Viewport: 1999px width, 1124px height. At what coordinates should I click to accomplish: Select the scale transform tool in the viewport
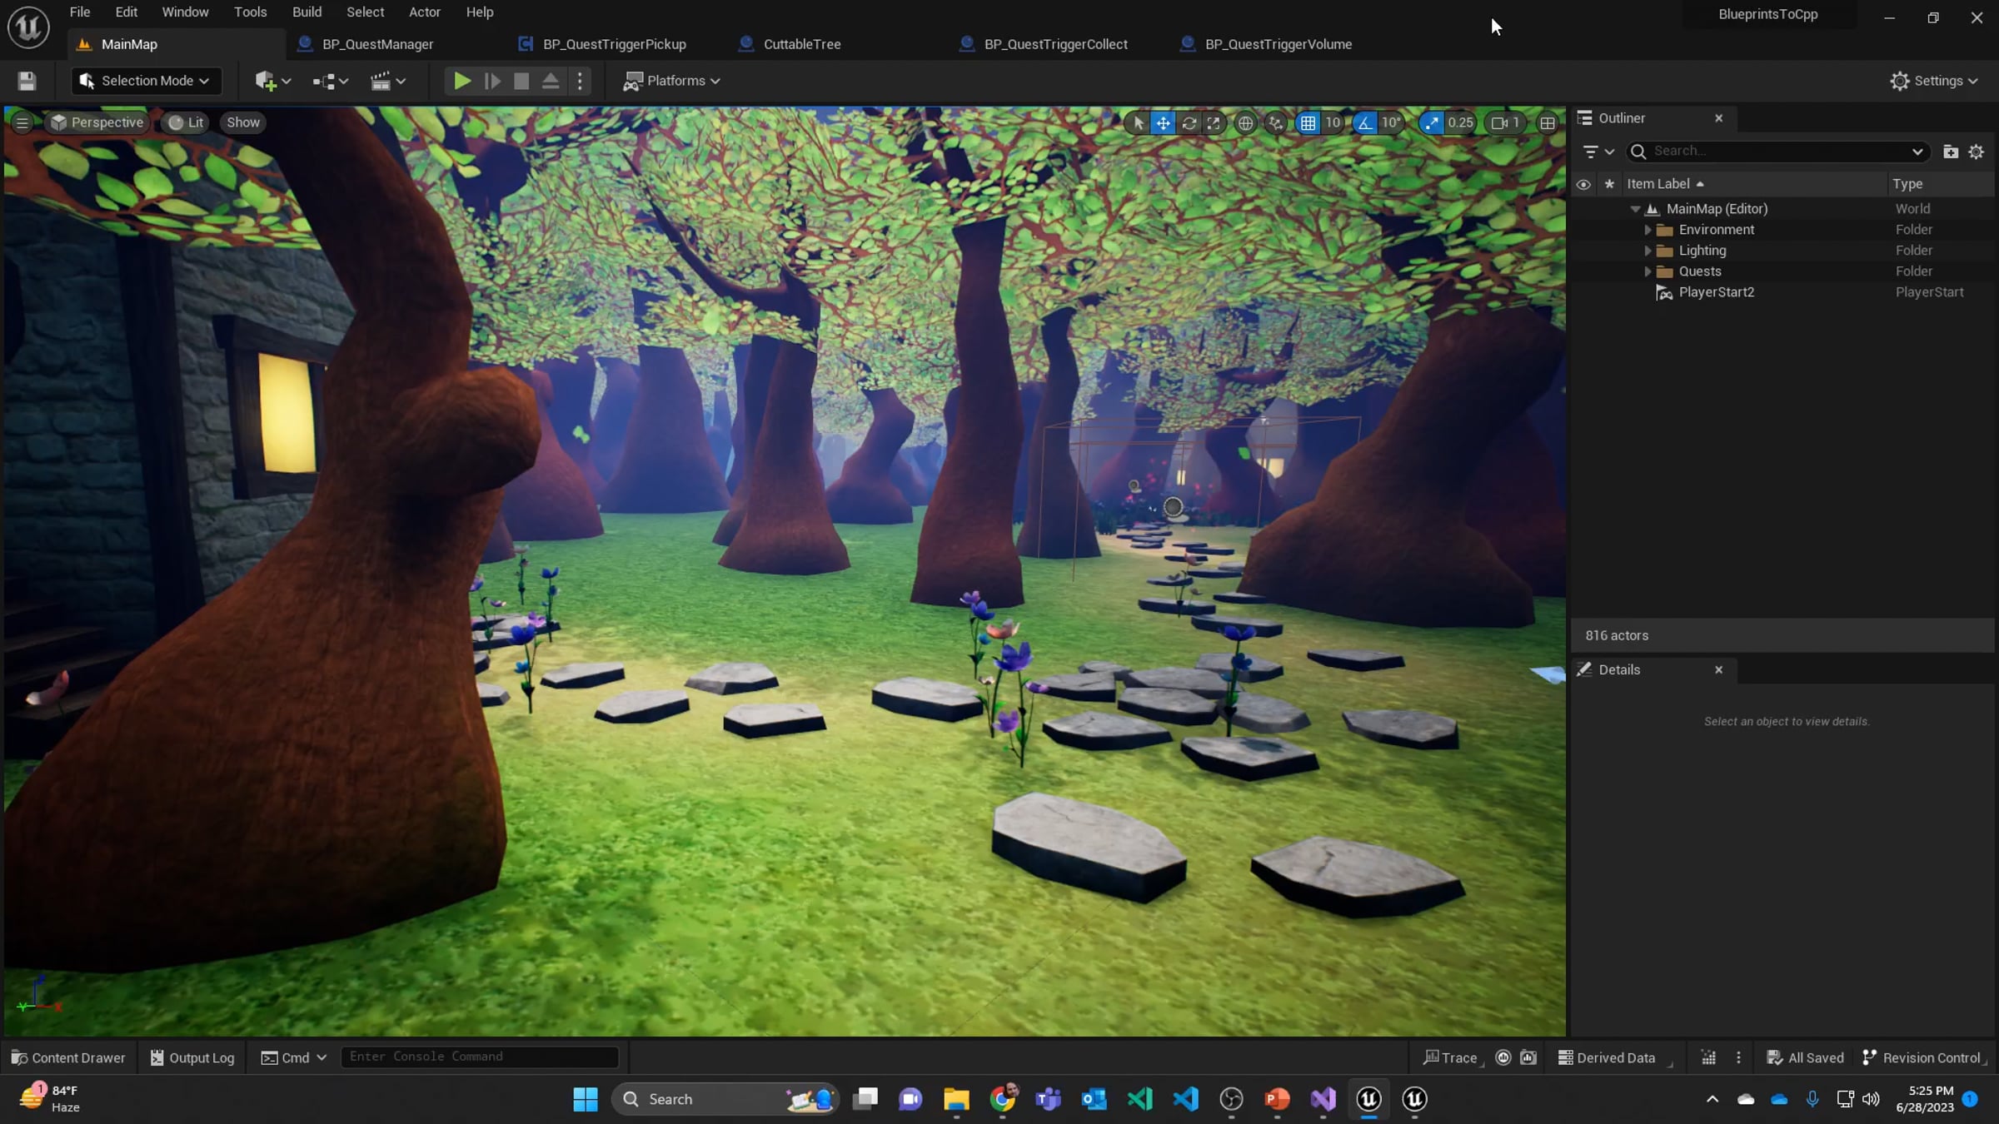click(x=1214, y=123)
